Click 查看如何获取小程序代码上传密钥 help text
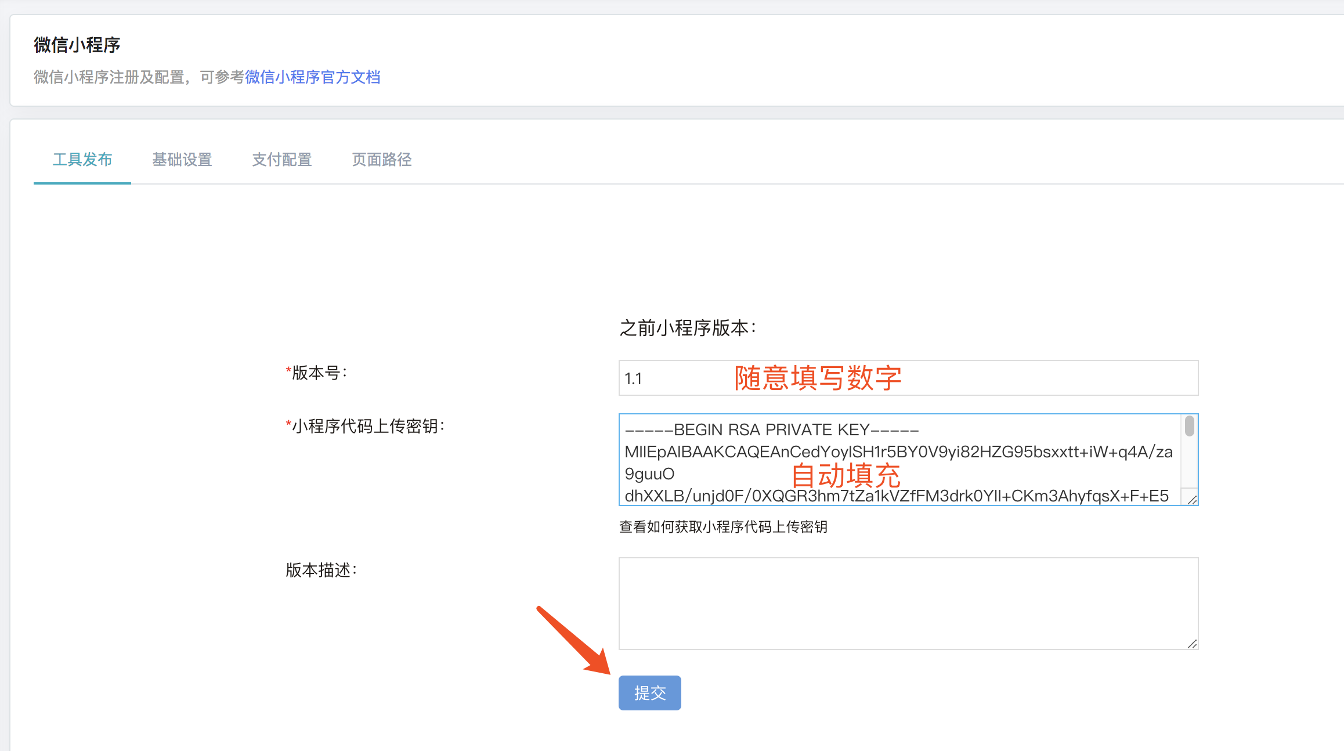This screenshot has height=751, width=1344. click(x=723, y=527)
